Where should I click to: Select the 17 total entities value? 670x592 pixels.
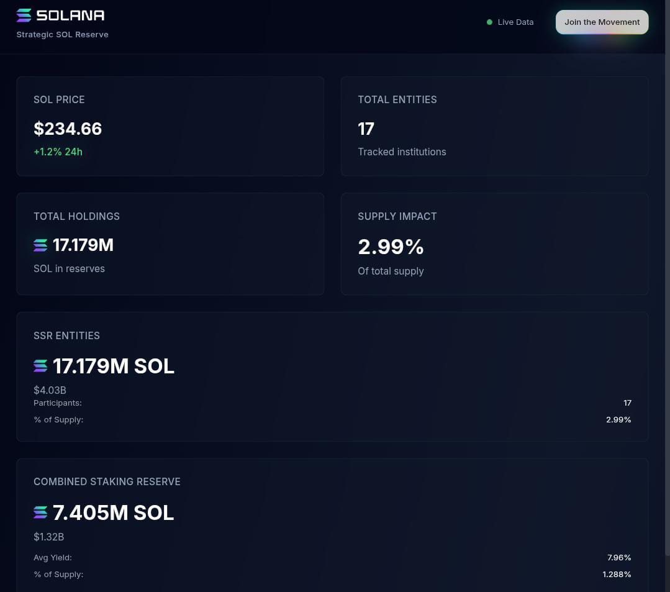366,129
